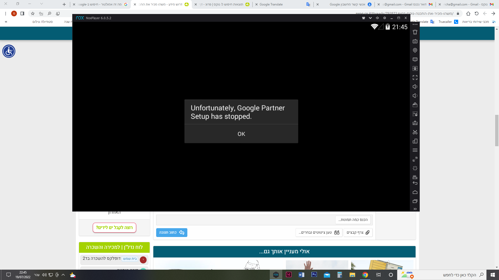Open Windows Start menu
Viewport: 499px width, 280px height.
tap(493, 275)
